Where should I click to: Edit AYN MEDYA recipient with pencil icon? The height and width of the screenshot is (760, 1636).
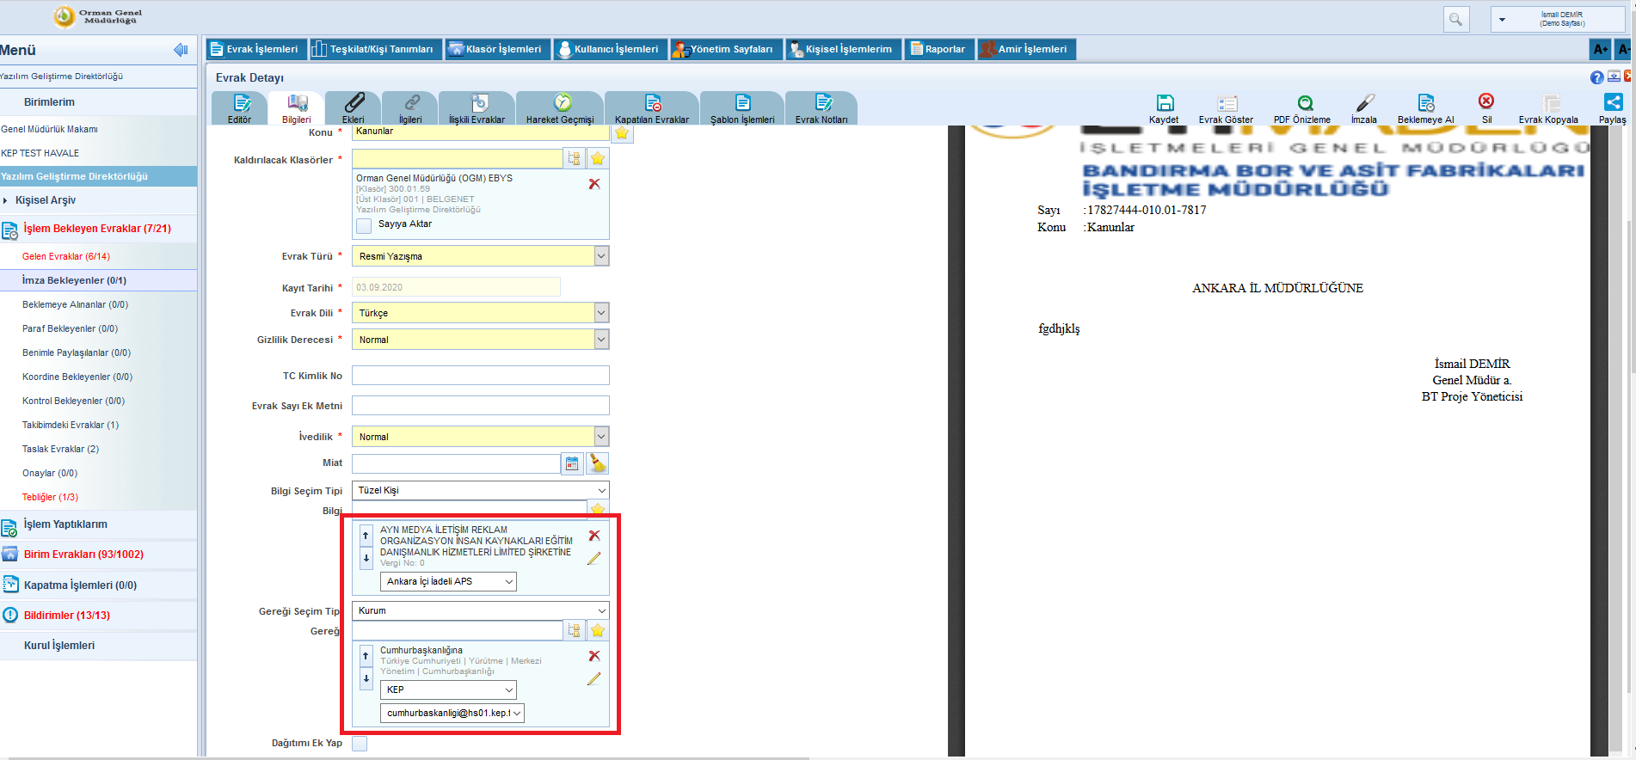tap(594, 559)
